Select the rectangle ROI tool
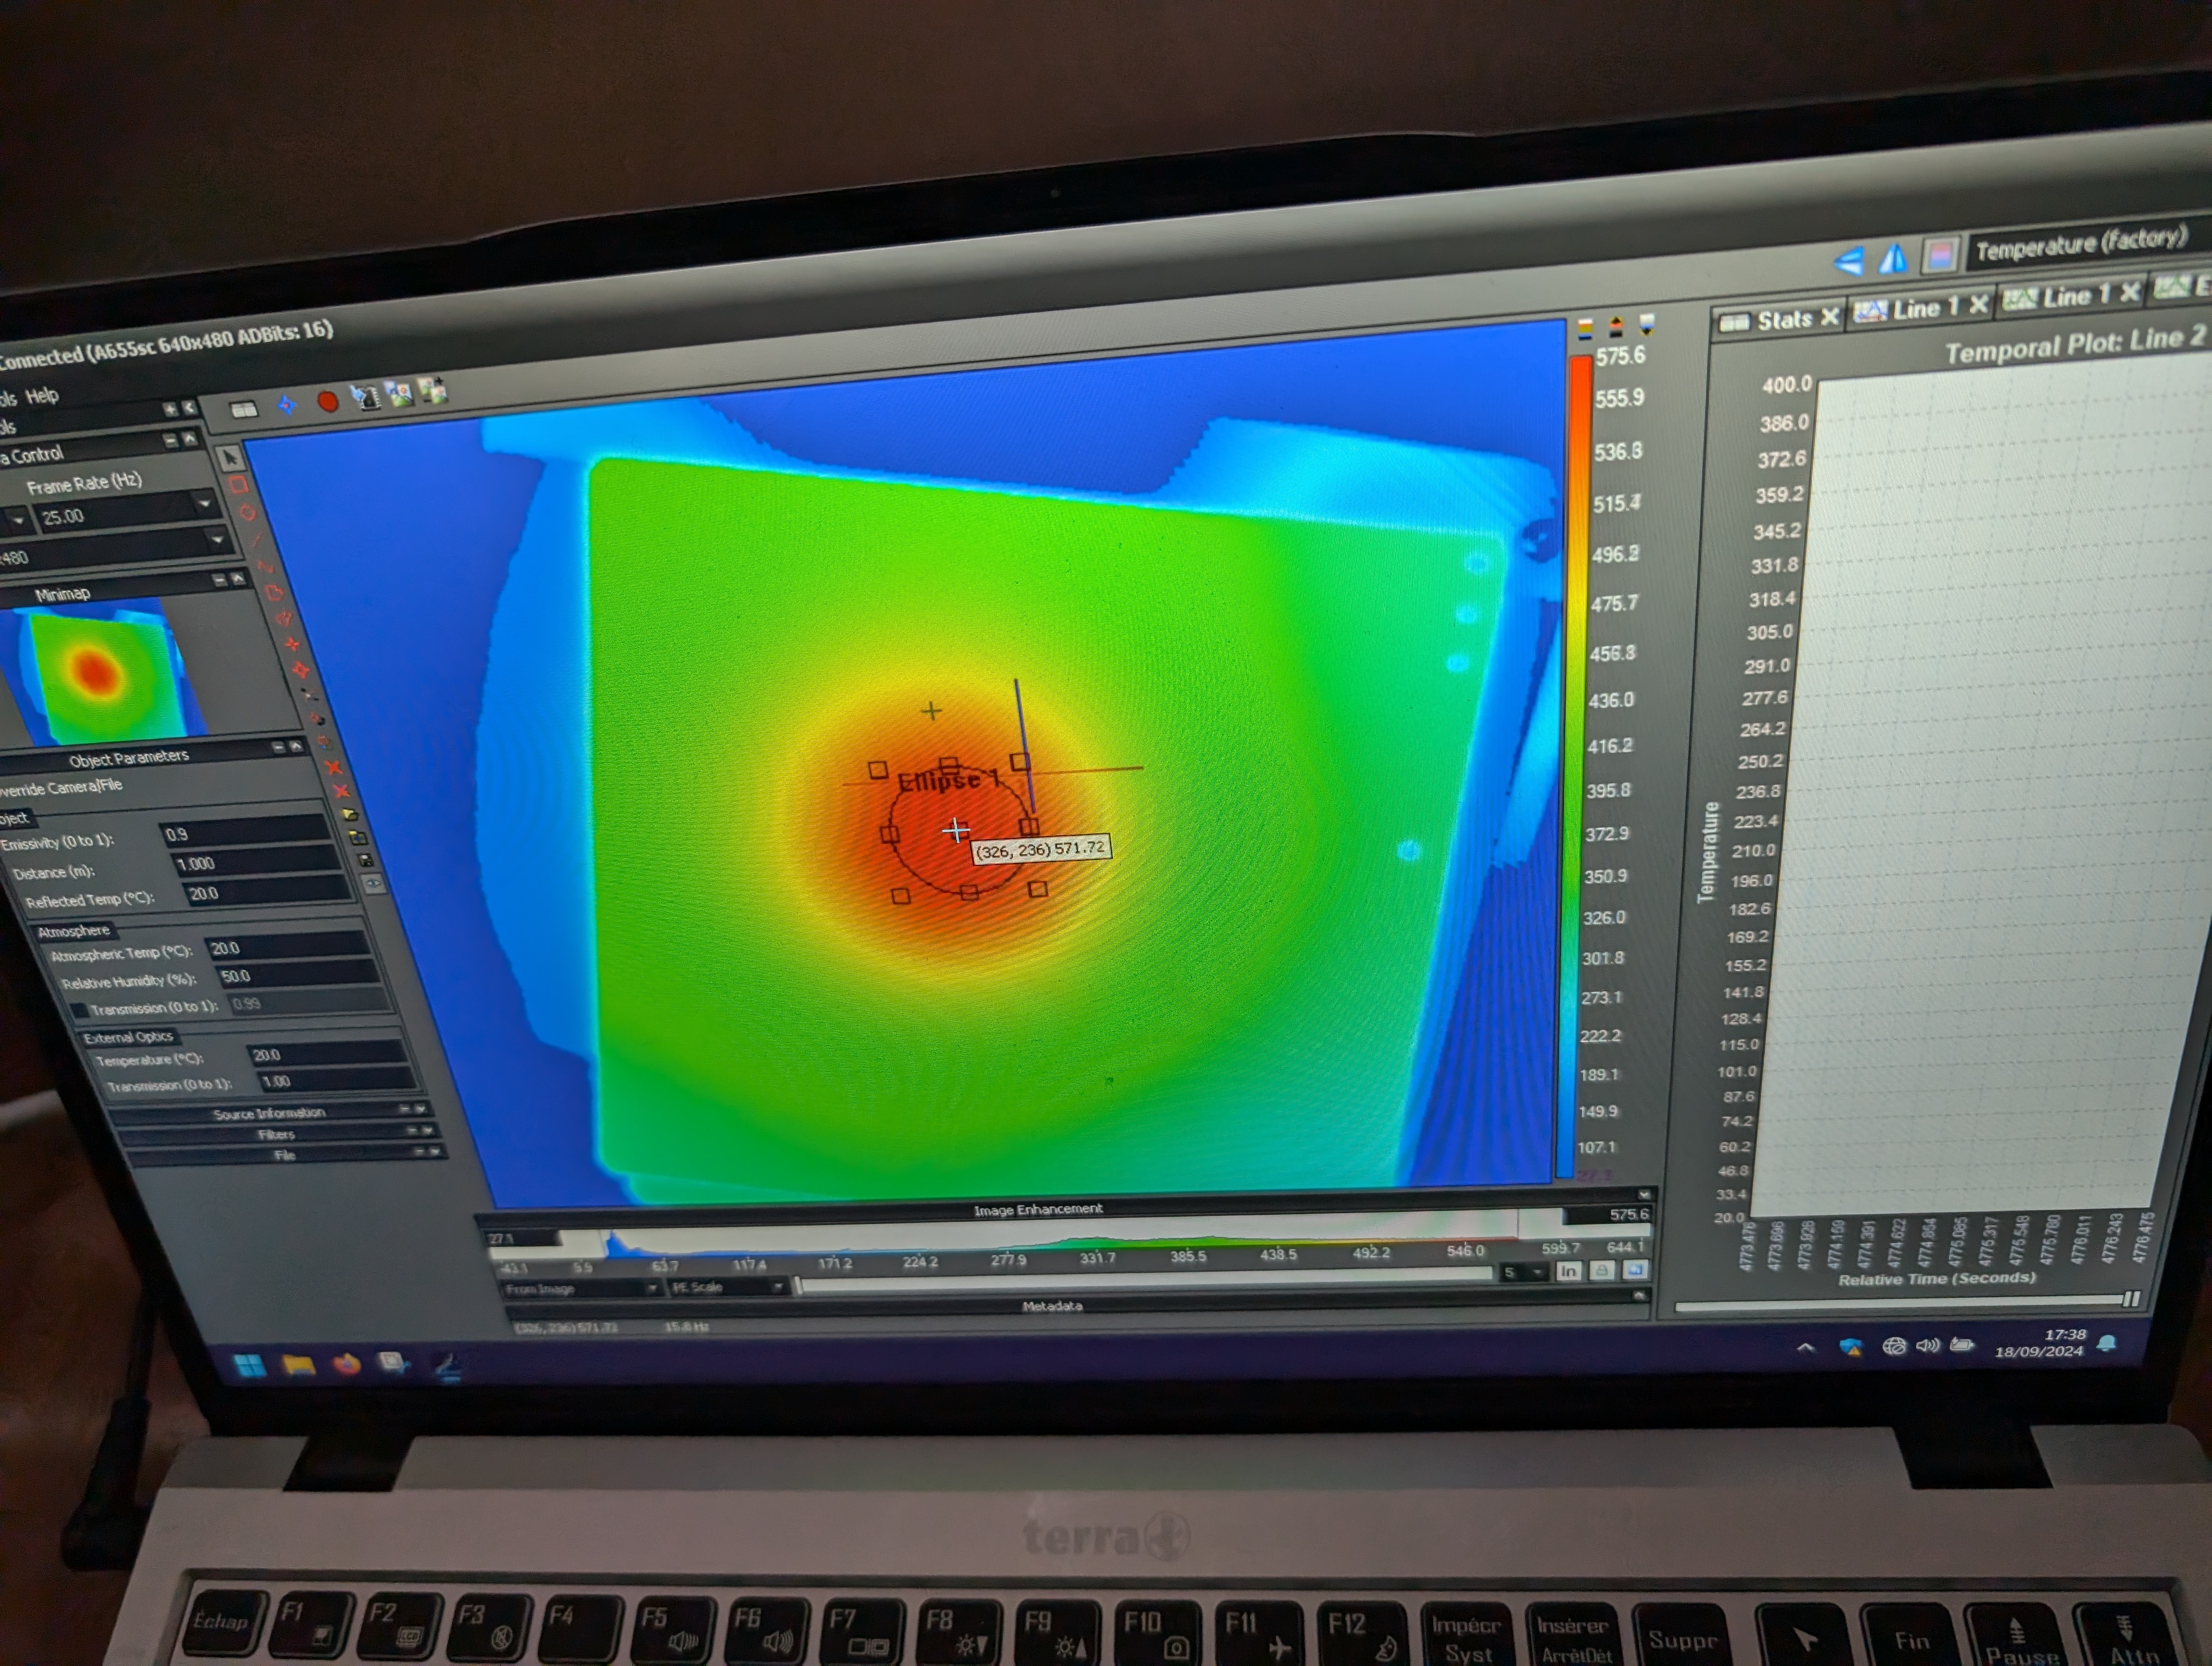This screenshot has width=2212, height=1666. click(x=238, y=485)
